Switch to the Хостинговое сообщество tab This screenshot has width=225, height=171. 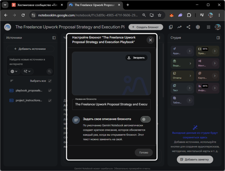(38, 5)
